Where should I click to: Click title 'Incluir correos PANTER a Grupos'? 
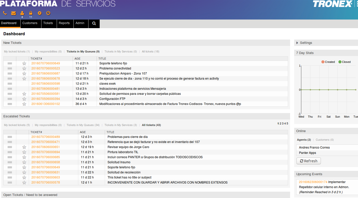coord(155,157)
